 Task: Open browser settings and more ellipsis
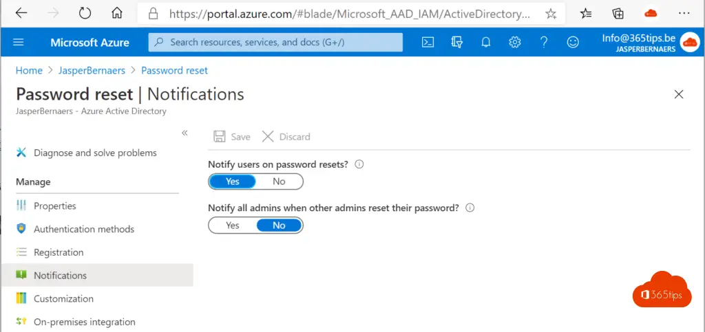684,14
